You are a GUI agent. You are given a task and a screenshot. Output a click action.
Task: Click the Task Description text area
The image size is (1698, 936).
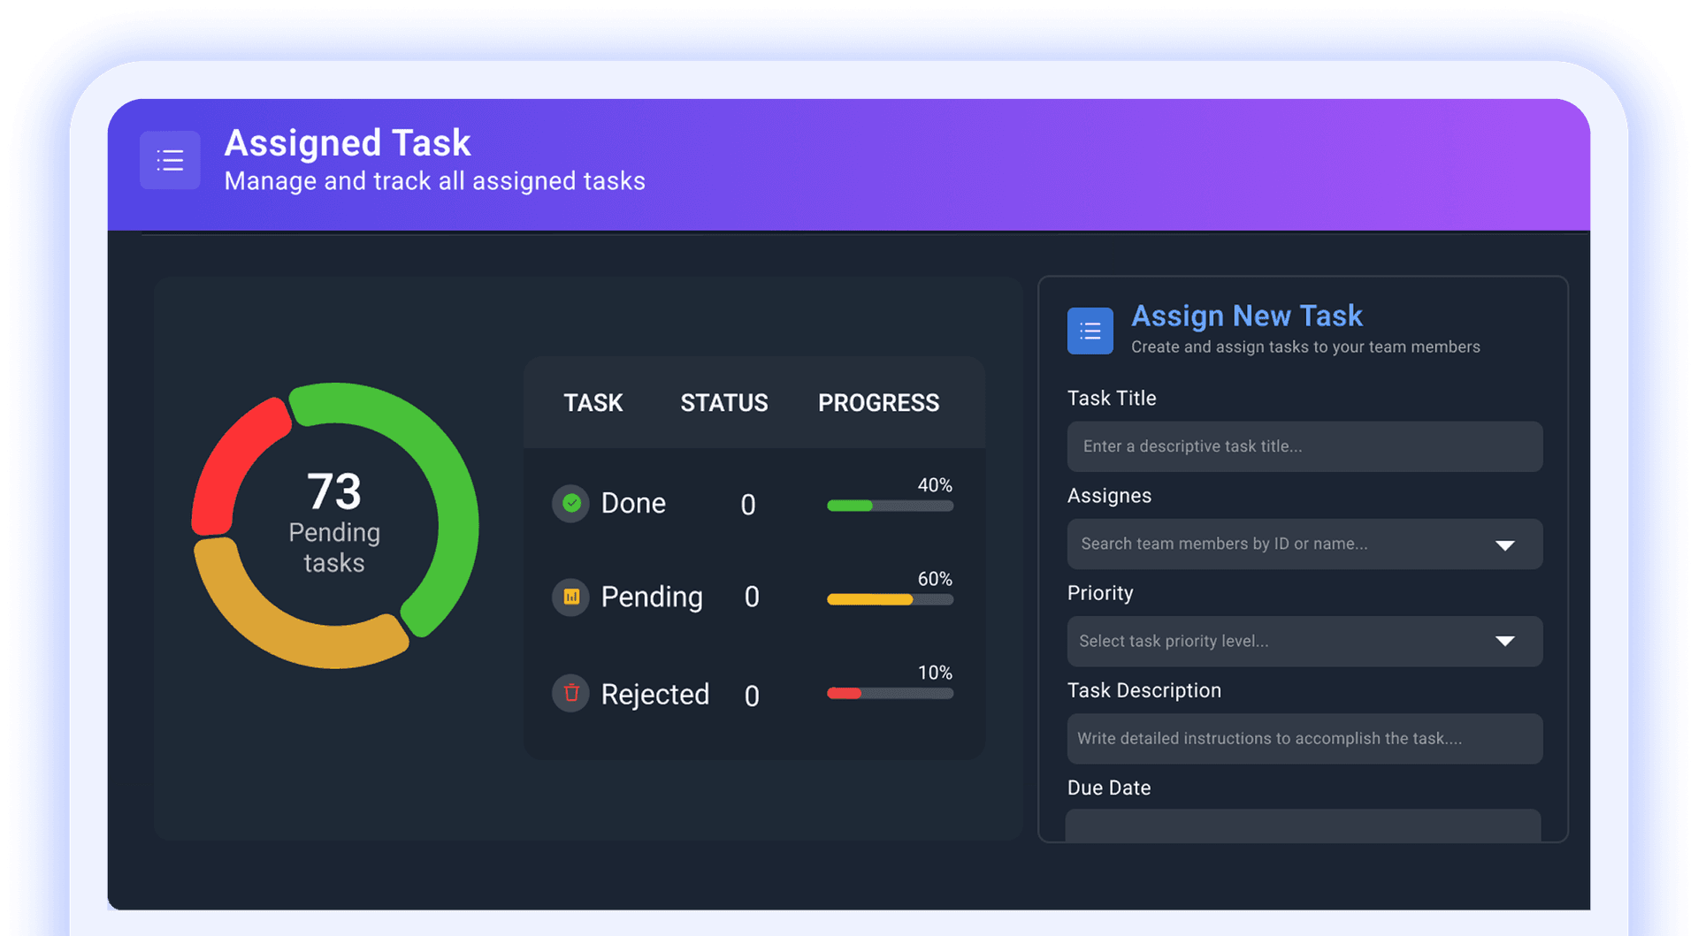(1304, 739)
